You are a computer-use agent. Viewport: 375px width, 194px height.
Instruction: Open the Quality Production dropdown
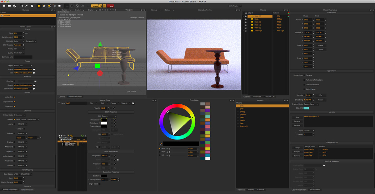tap(18, 53)
